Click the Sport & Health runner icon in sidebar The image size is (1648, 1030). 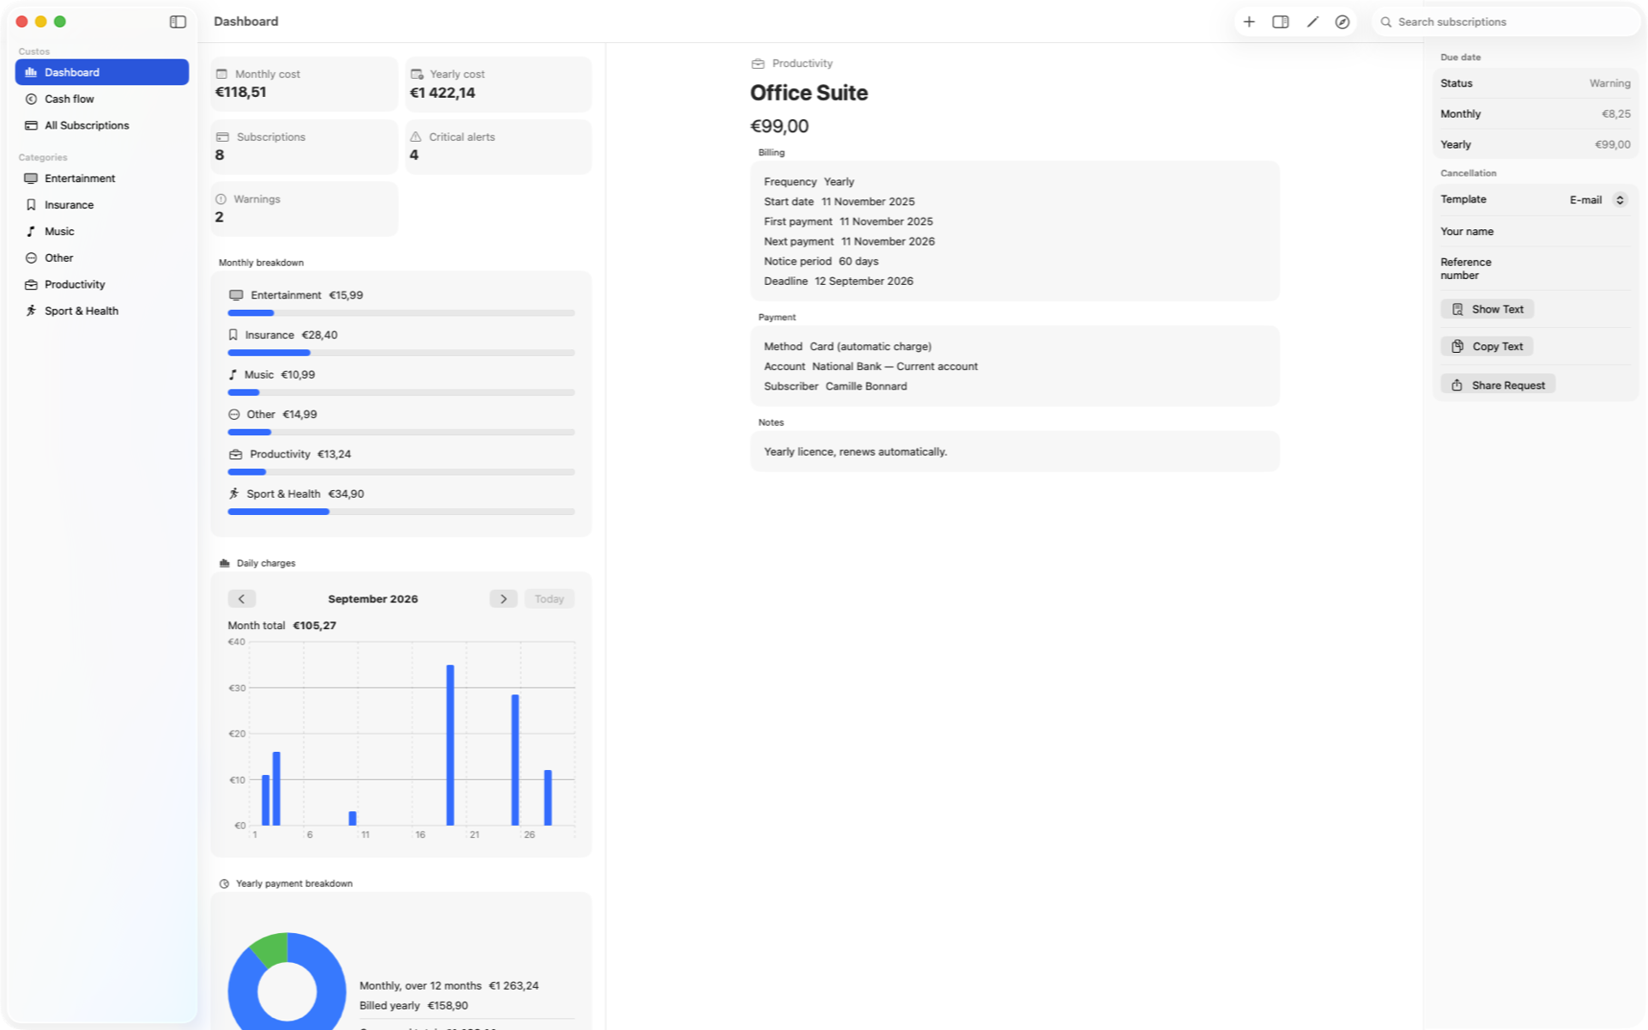tap(31, 311)
